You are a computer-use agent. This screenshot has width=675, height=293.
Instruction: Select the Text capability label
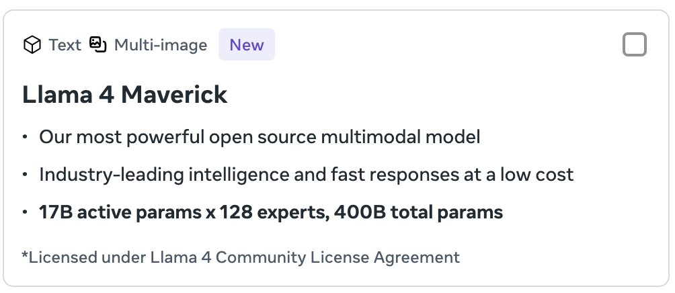pyautogui.click(x=65, y=45)
